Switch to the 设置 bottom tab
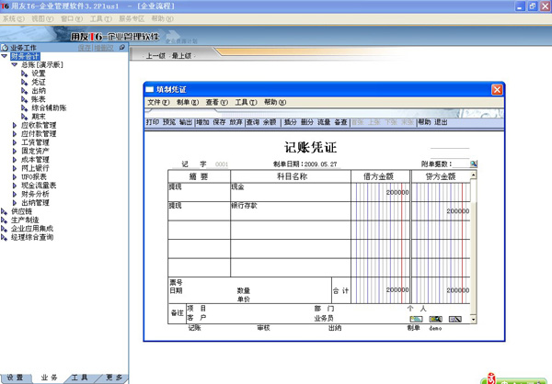 tap(15, 378)
